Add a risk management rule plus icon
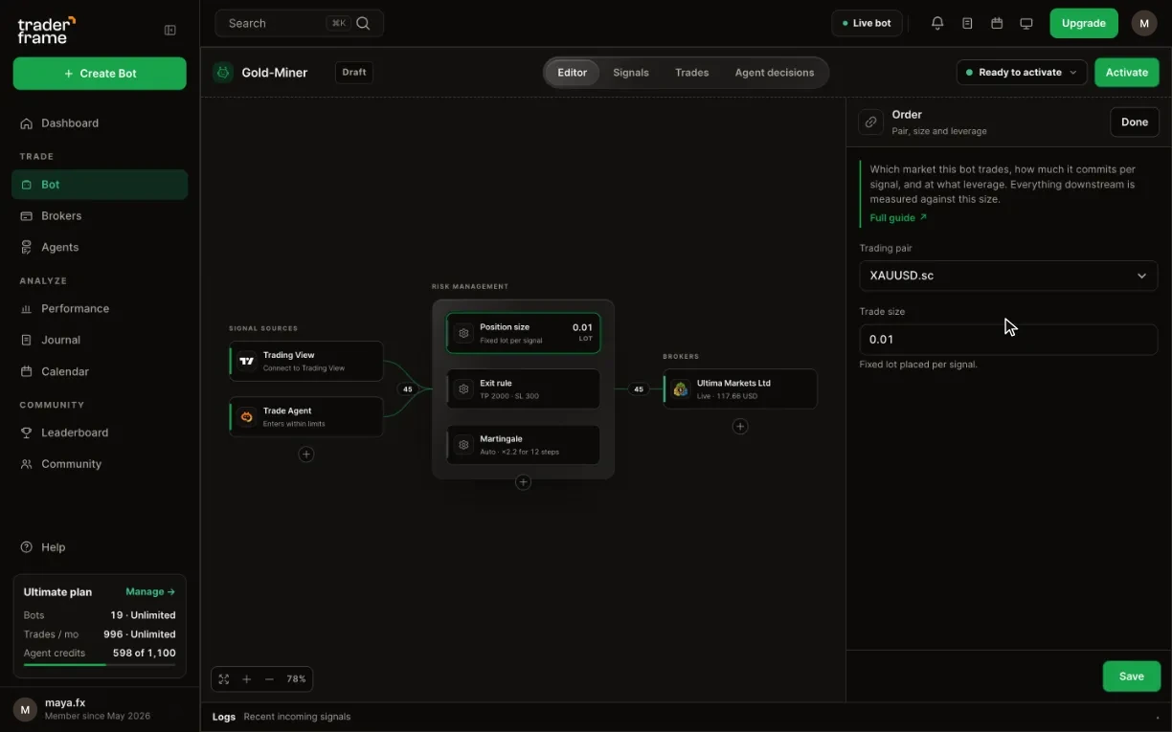The width and height of the screenshot is (1172, 732). point(523,482)
